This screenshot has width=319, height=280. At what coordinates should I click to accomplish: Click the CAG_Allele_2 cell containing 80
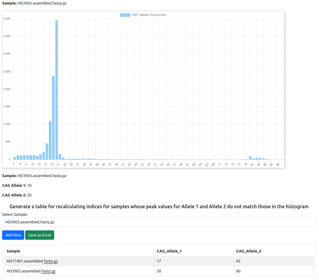point(273,271)
